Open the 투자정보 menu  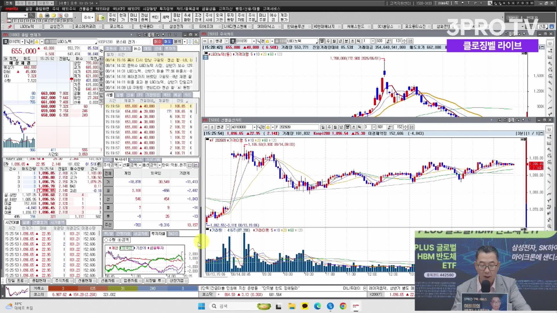click(166, 9)
